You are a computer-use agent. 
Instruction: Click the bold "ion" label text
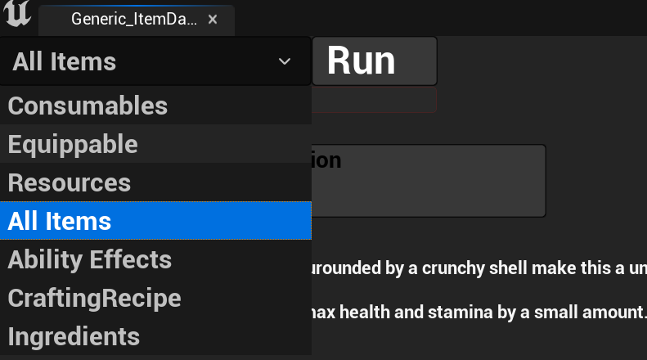[x=326, y=160]
